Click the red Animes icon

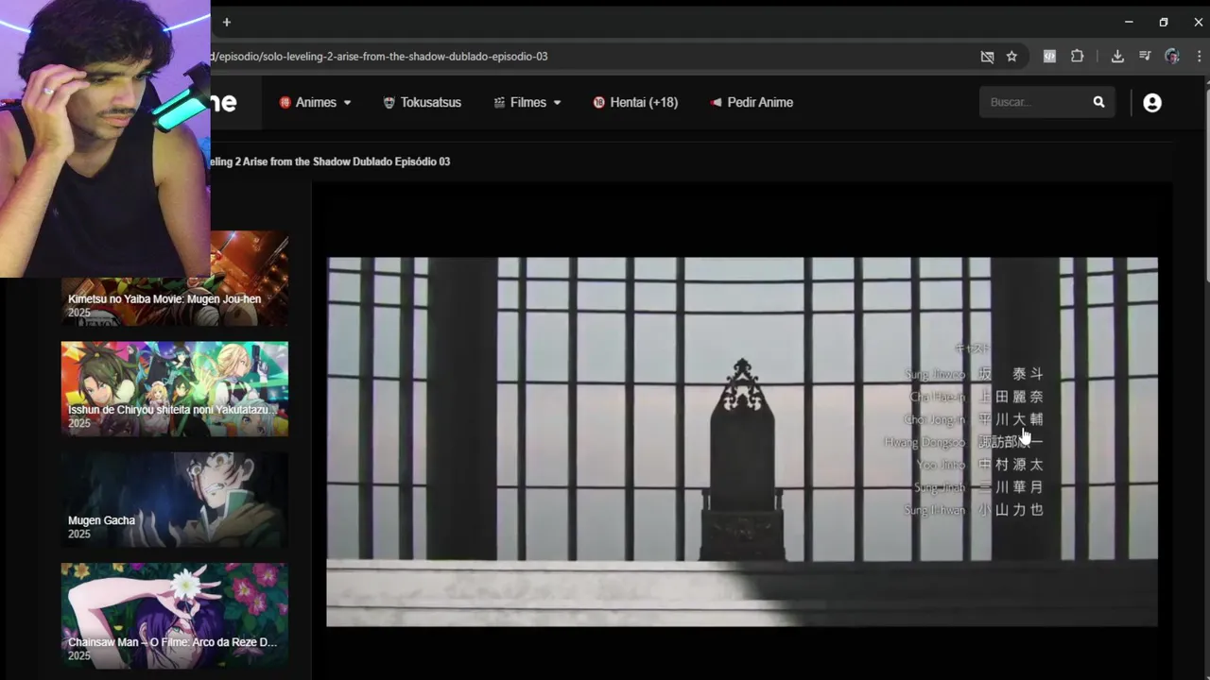285,102
